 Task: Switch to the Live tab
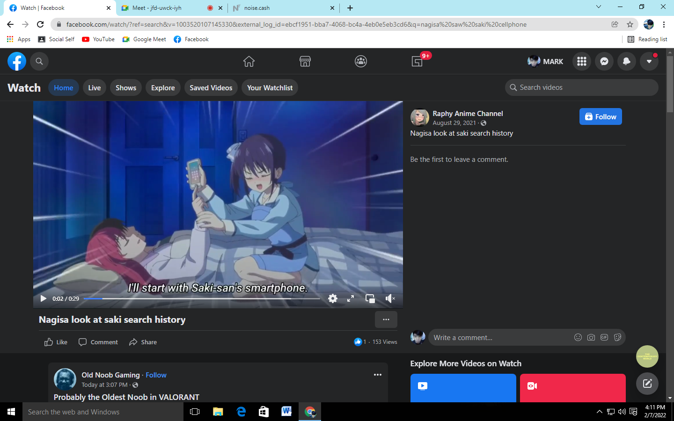(95, 88)
